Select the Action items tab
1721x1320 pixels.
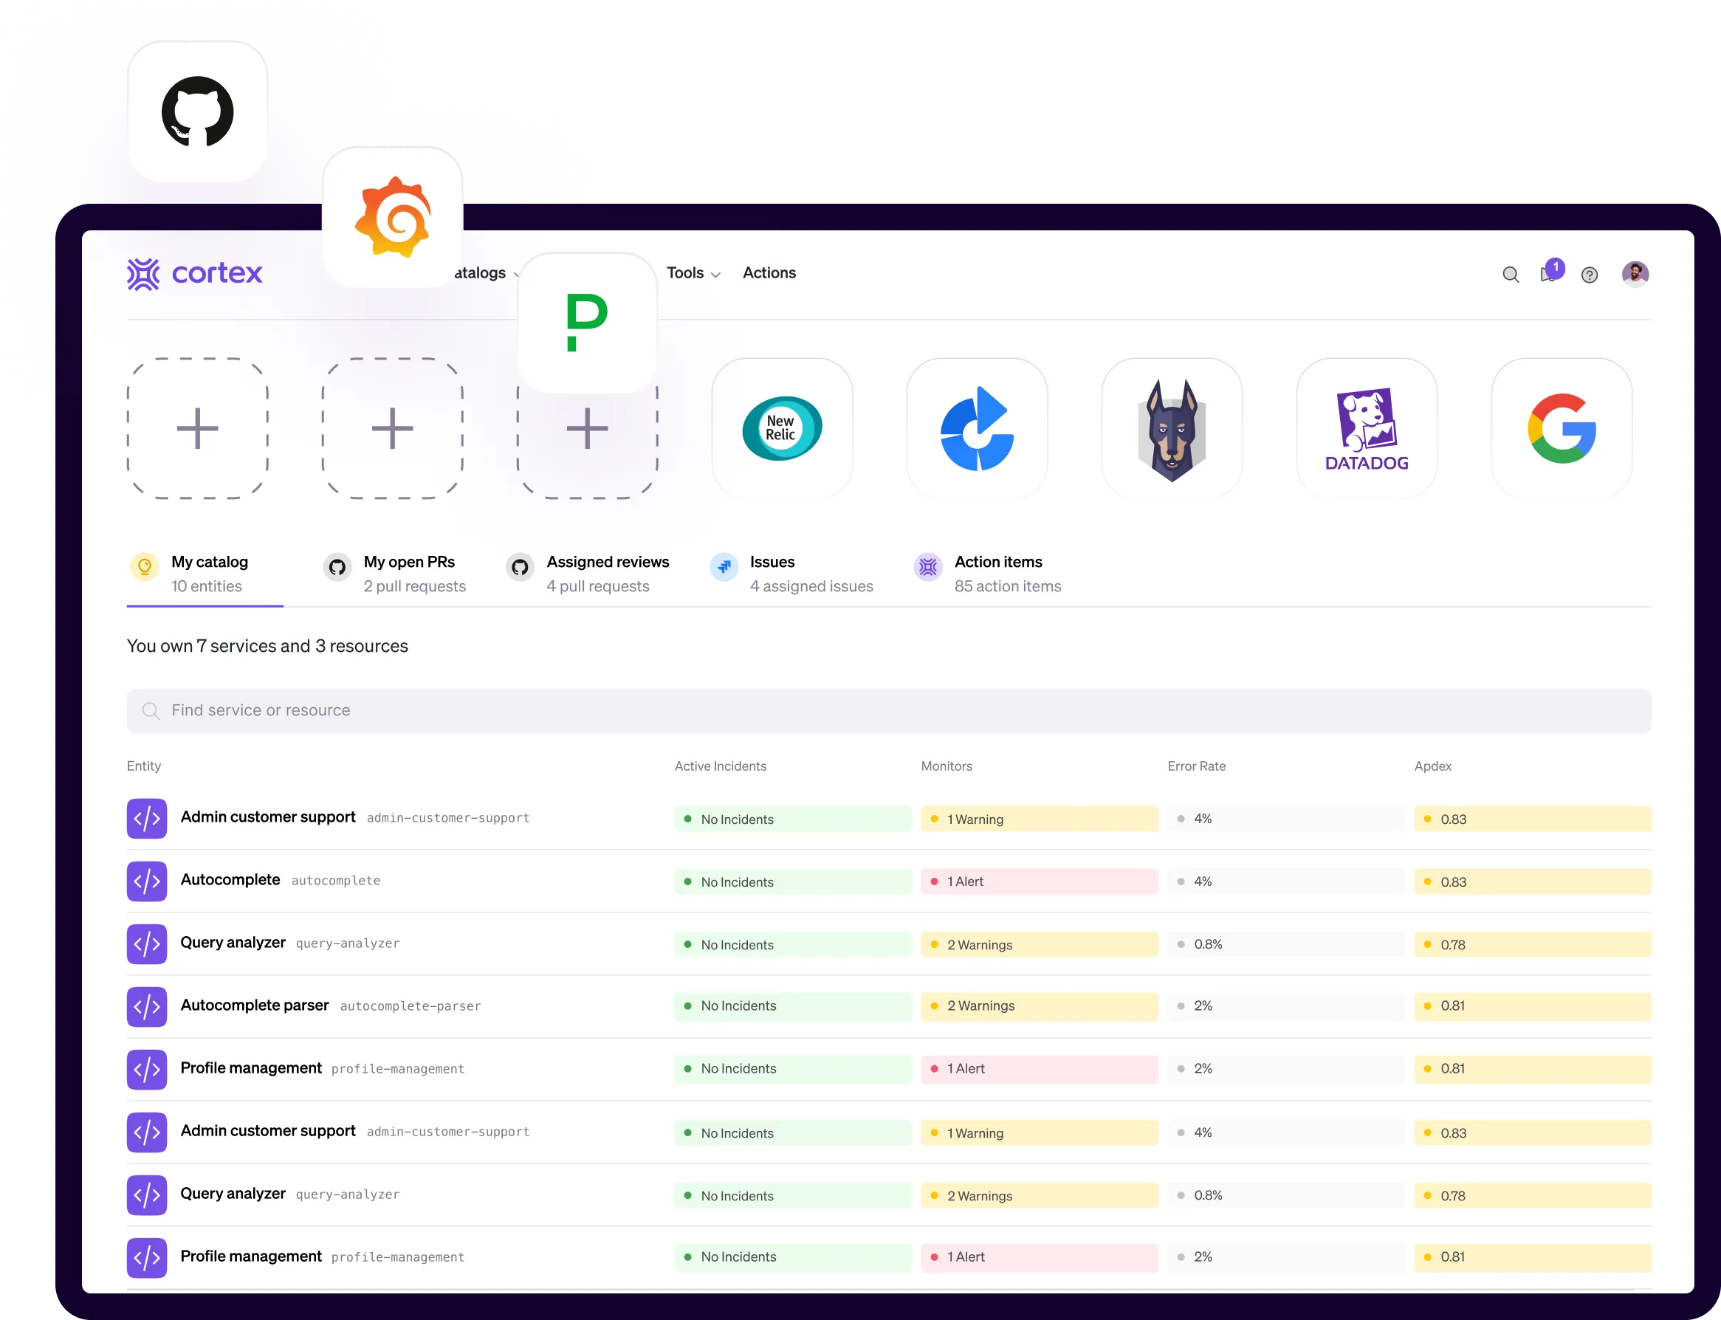tap(998, 573)
